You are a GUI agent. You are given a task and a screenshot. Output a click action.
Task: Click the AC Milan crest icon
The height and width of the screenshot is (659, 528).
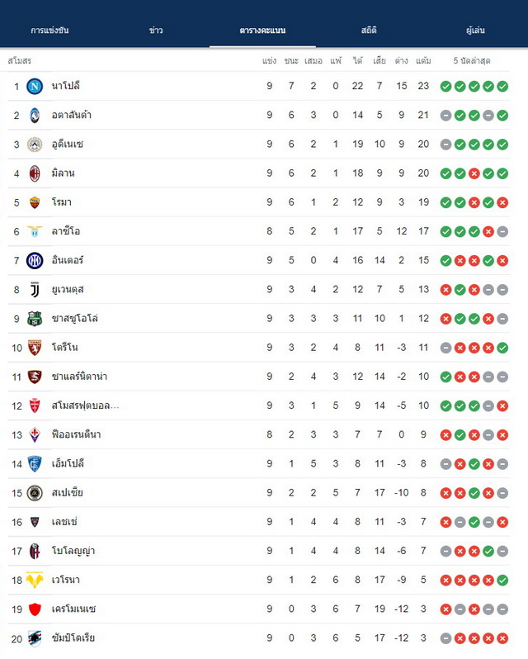tap(35, 173)
